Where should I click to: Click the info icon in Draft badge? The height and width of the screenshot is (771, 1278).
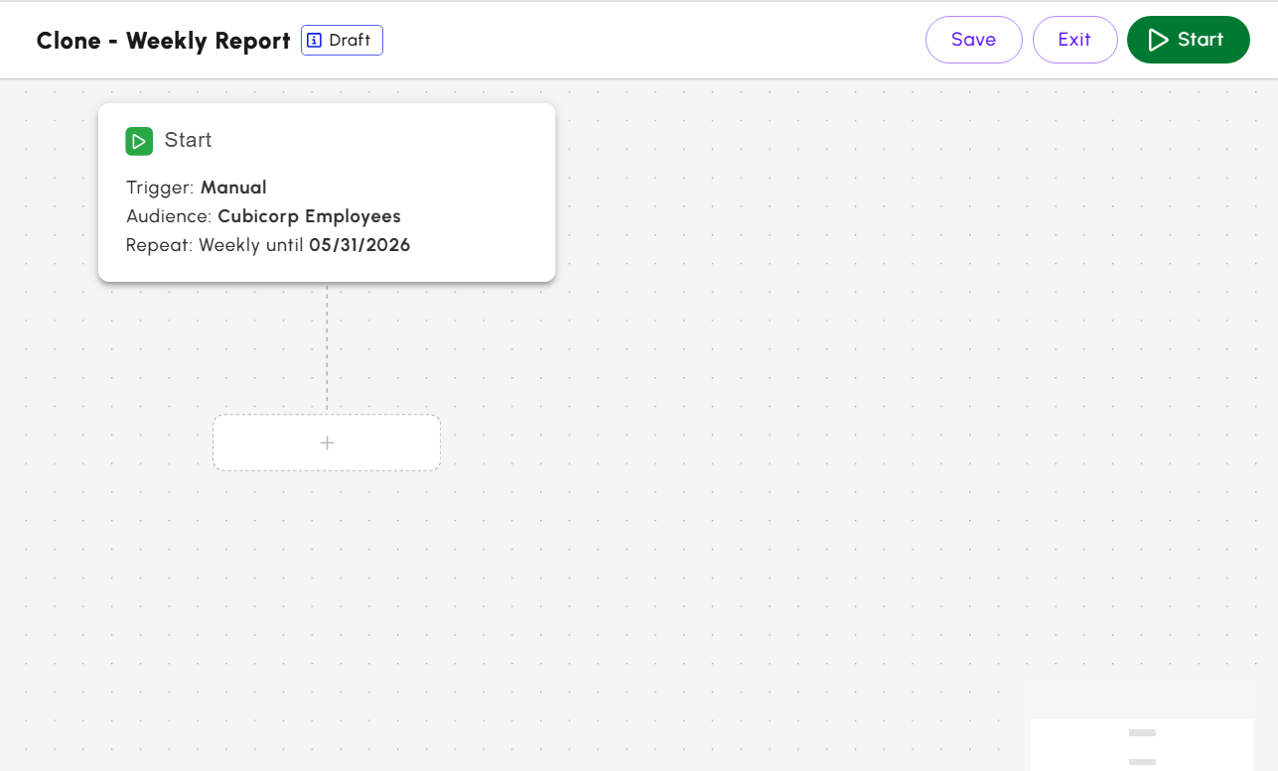pyautogui.click(x=315, y=41)
